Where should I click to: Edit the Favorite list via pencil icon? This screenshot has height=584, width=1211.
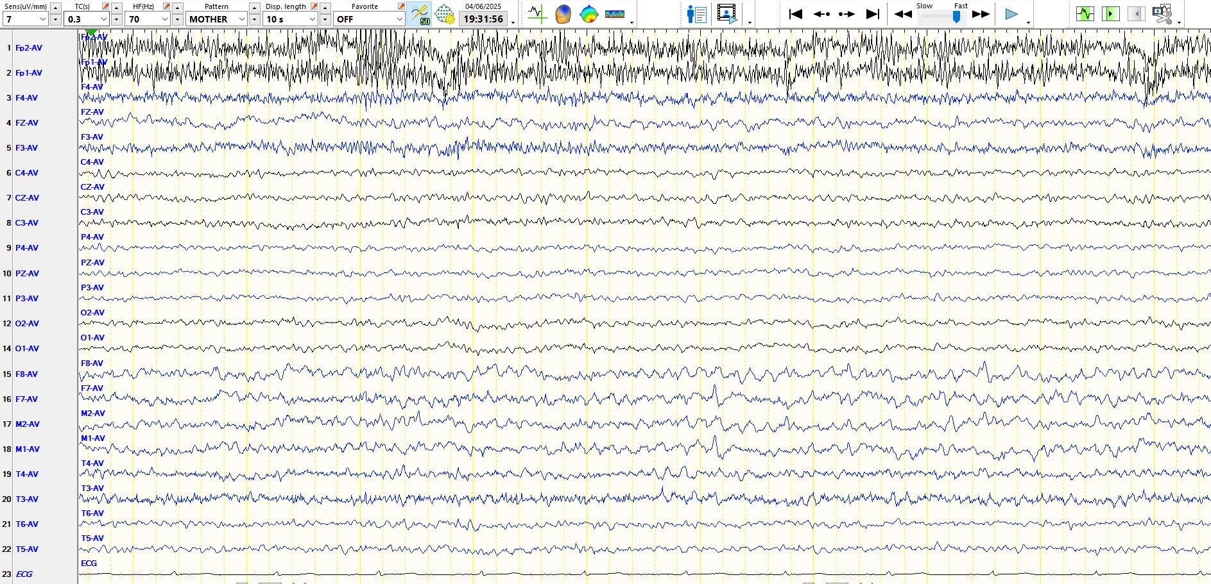[x=401, y=6]
